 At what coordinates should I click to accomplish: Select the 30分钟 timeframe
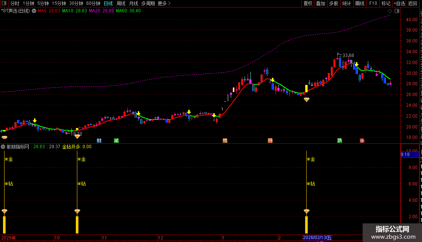[76, 3]
